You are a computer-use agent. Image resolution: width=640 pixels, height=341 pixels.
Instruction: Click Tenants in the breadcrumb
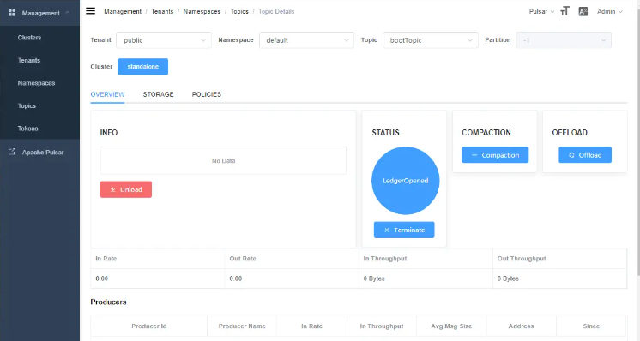(162, 11)
